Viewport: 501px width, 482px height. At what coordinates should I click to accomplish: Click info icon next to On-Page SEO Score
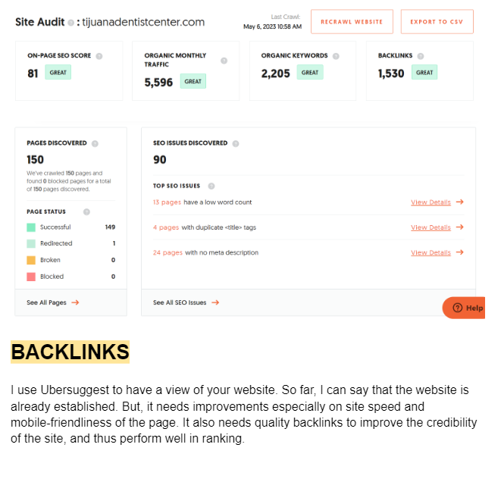99,56
